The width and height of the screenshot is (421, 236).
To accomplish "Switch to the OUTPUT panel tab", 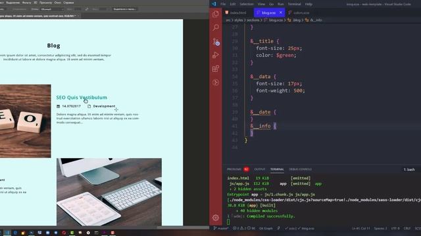I will tap(260, 169).
